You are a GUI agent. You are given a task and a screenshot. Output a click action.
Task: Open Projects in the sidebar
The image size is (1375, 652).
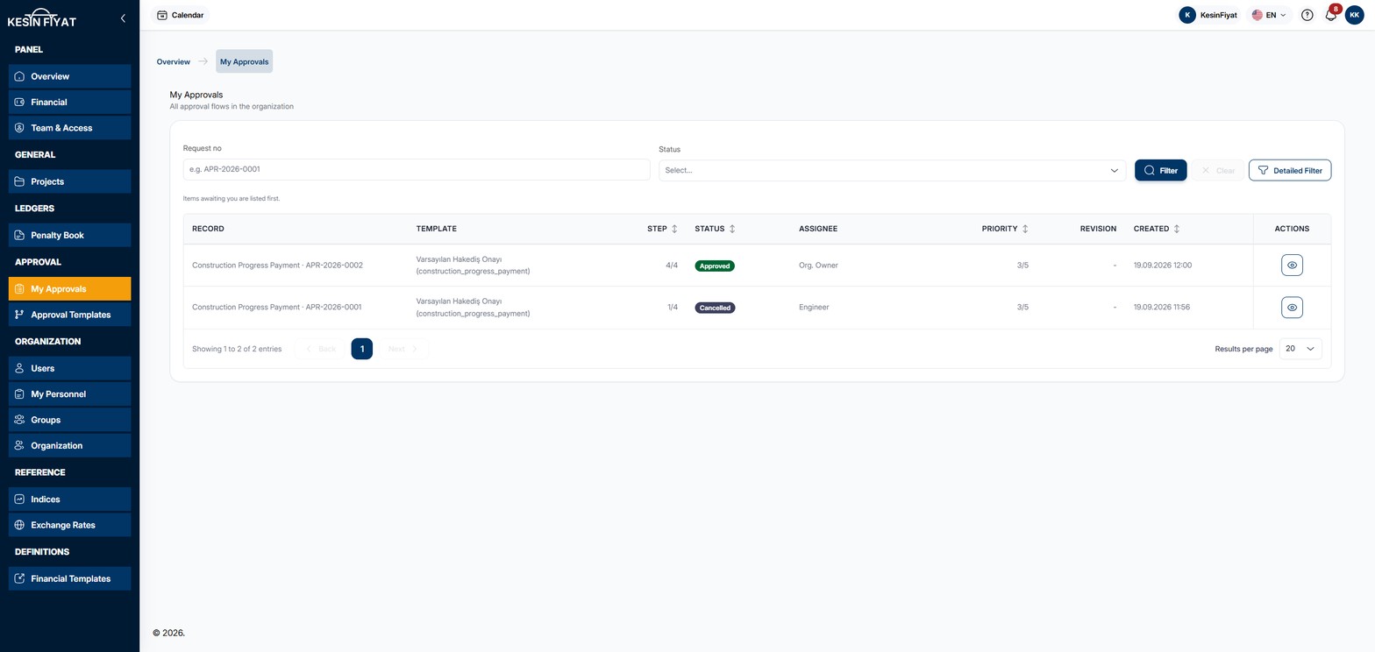(x=69, y=181)
